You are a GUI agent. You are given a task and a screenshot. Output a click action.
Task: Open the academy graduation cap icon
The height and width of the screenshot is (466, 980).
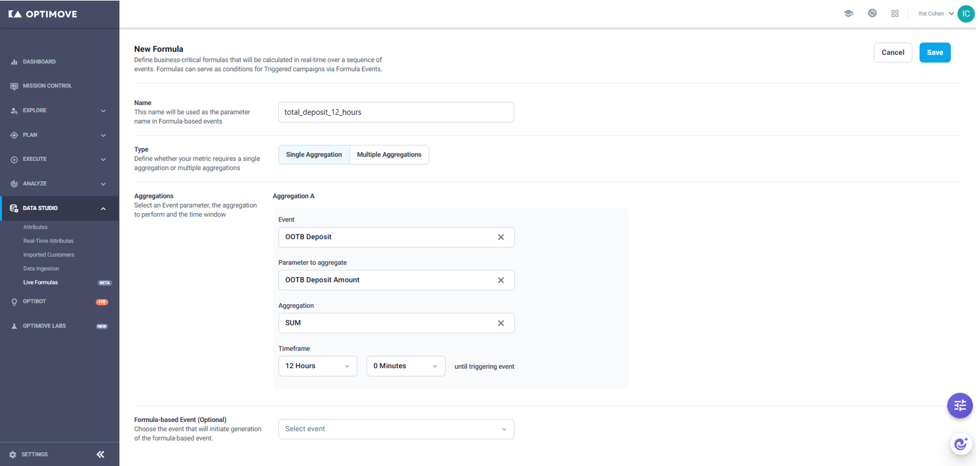point(848,13)
